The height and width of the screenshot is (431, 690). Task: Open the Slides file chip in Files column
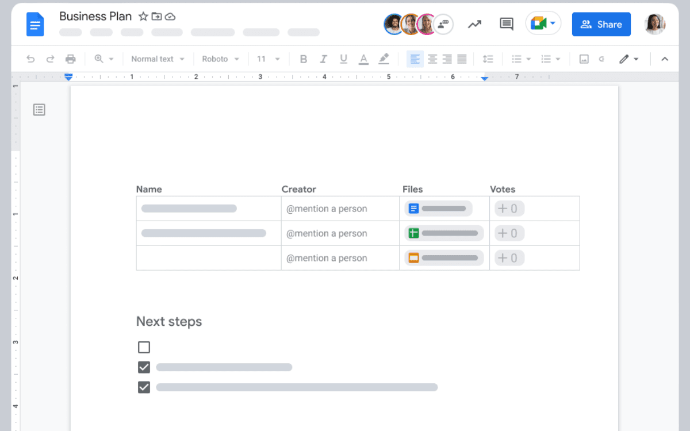point(444,258)
